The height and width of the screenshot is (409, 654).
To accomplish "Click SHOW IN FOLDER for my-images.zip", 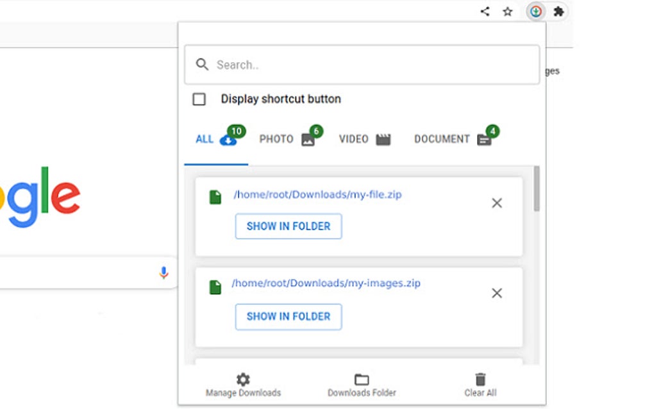I will tap(289, 317).
